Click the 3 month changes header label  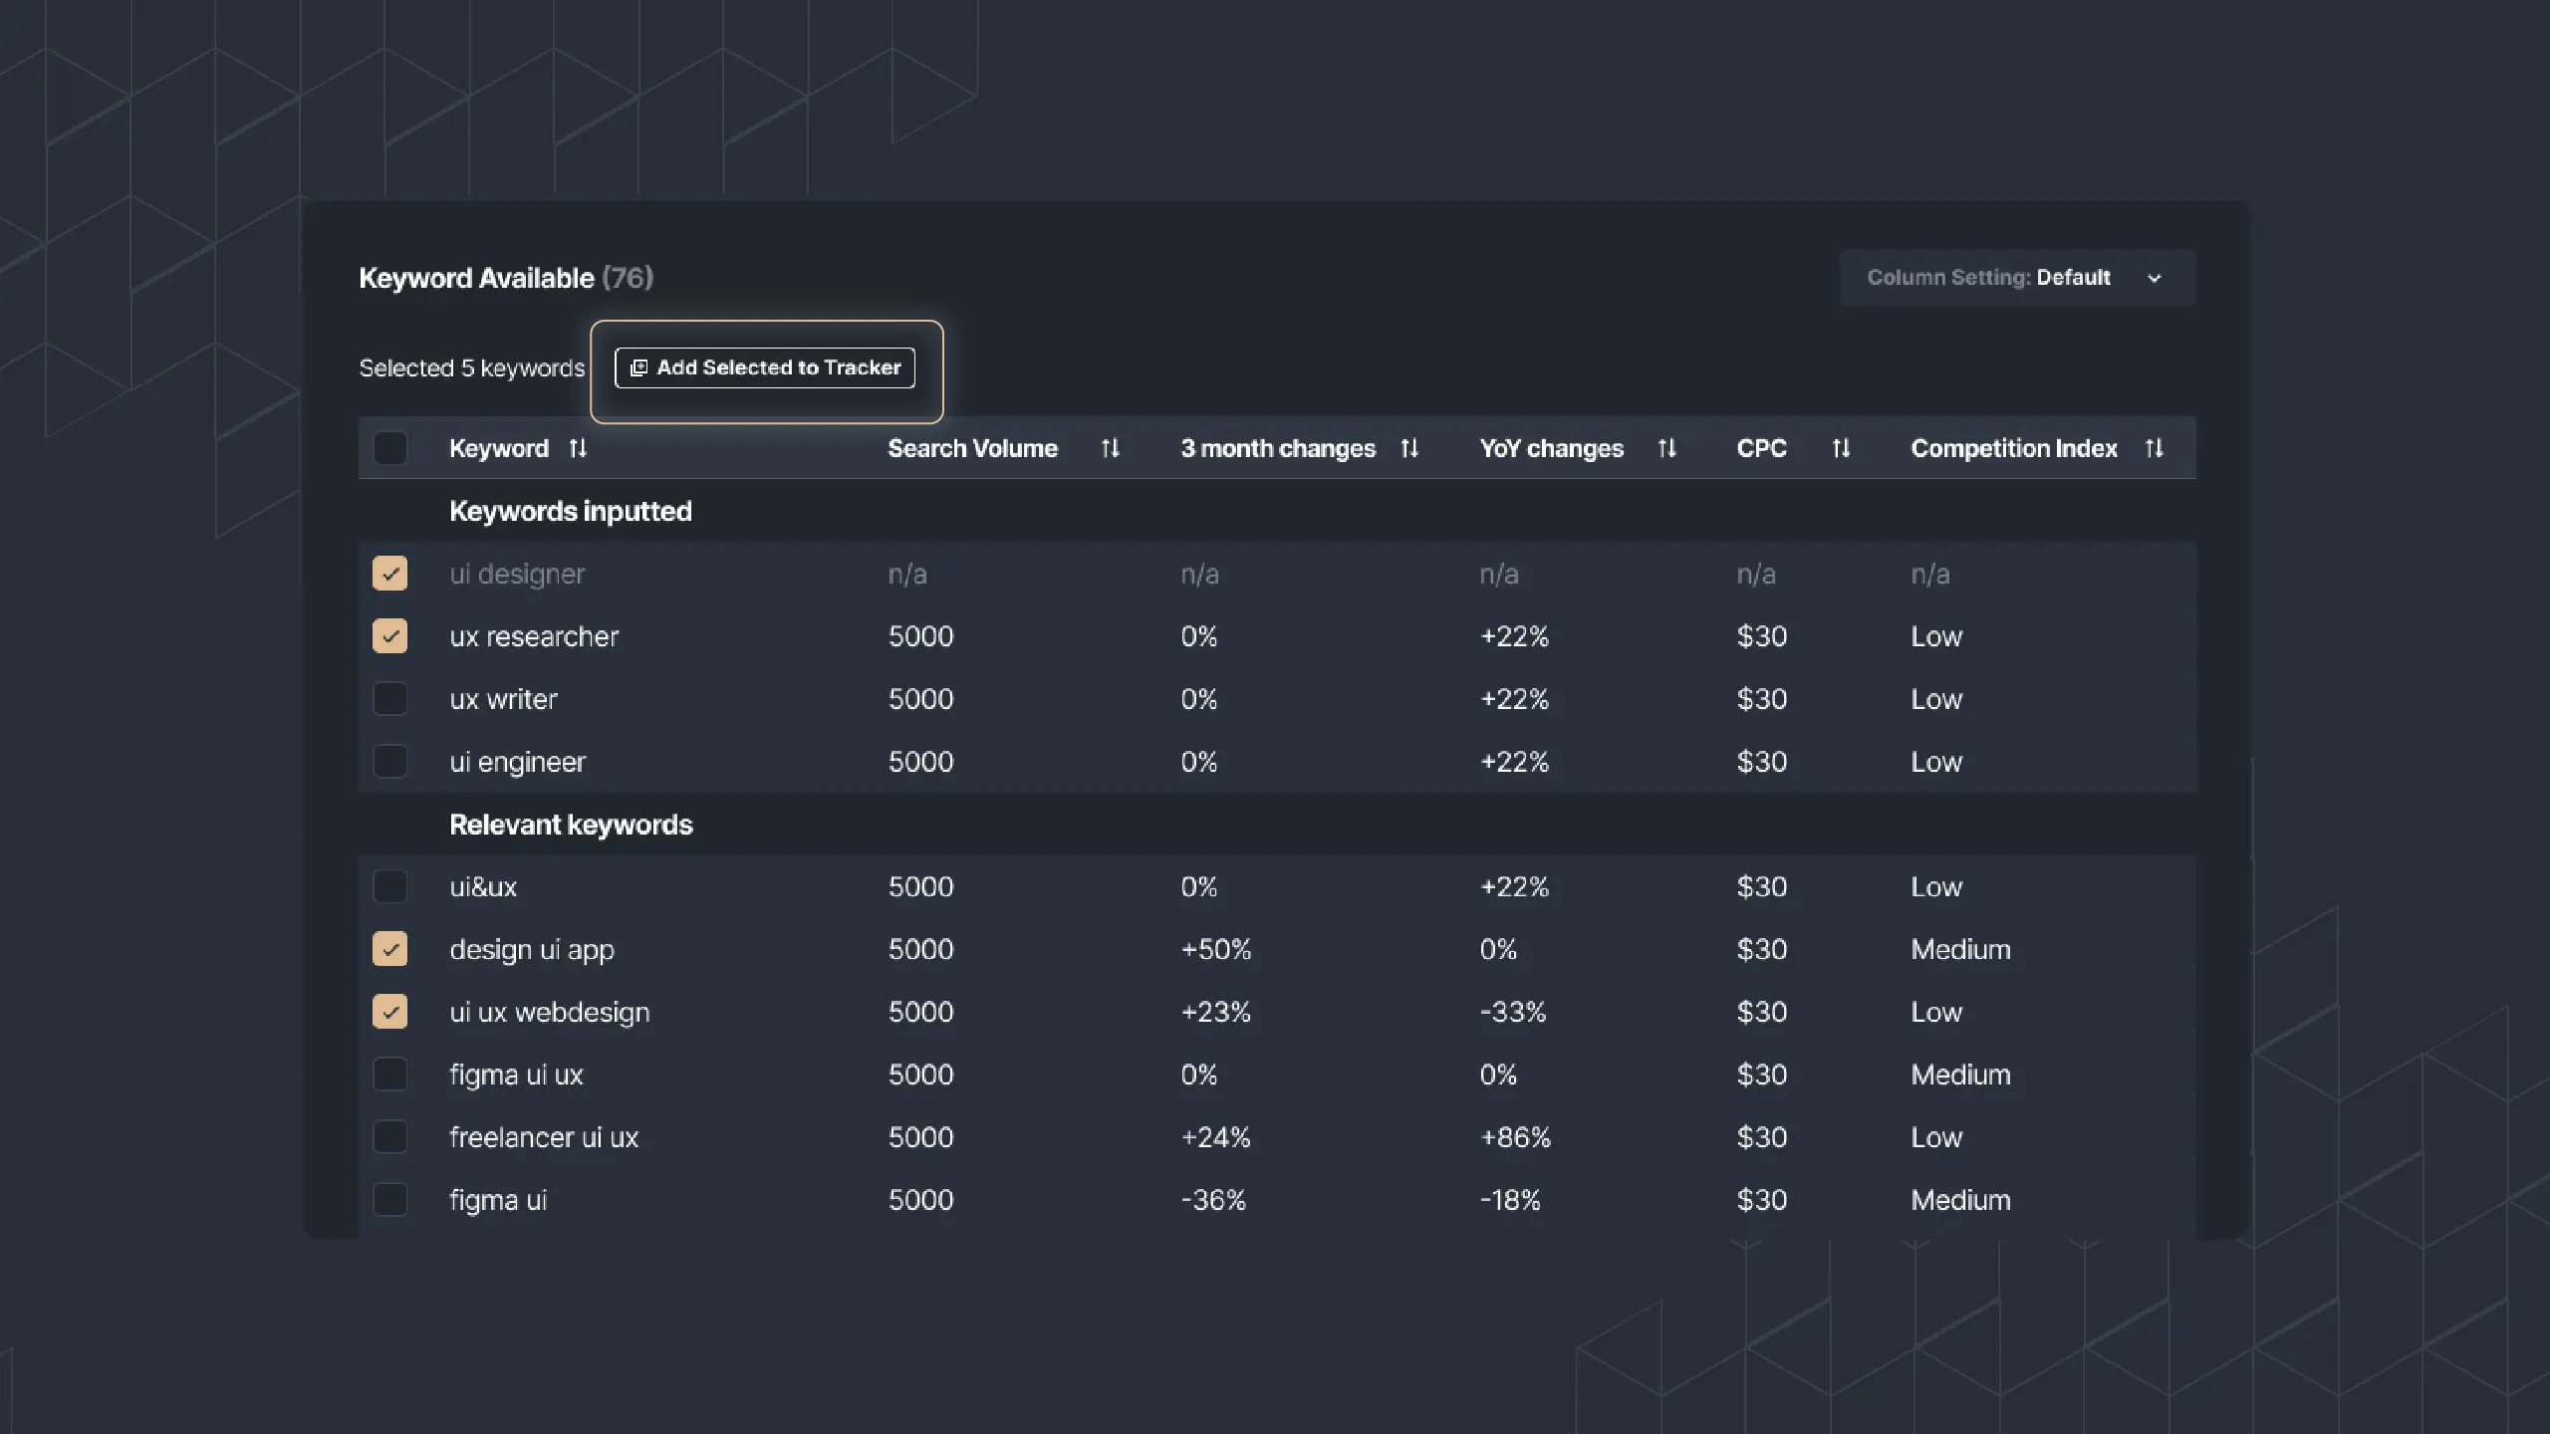(1278, 448)
